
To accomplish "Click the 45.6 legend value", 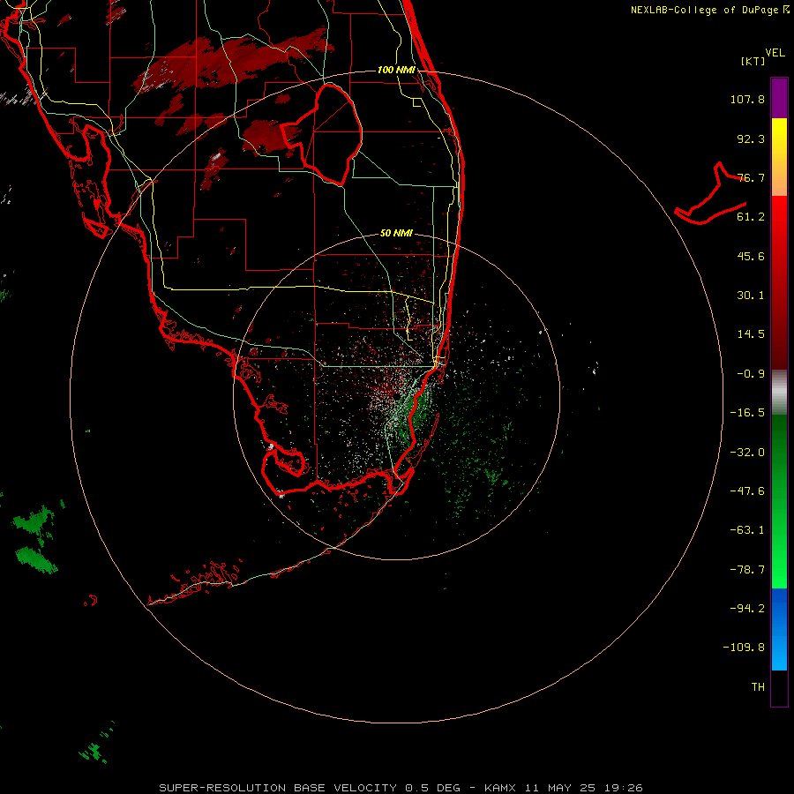I will [751, 256].
